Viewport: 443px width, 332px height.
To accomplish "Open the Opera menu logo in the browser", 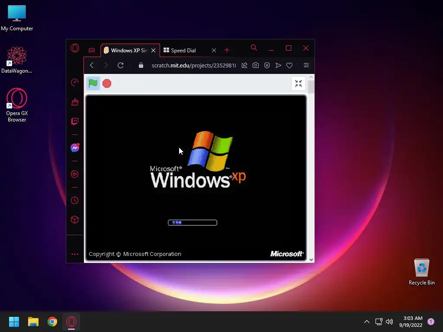I will [75, 48].
